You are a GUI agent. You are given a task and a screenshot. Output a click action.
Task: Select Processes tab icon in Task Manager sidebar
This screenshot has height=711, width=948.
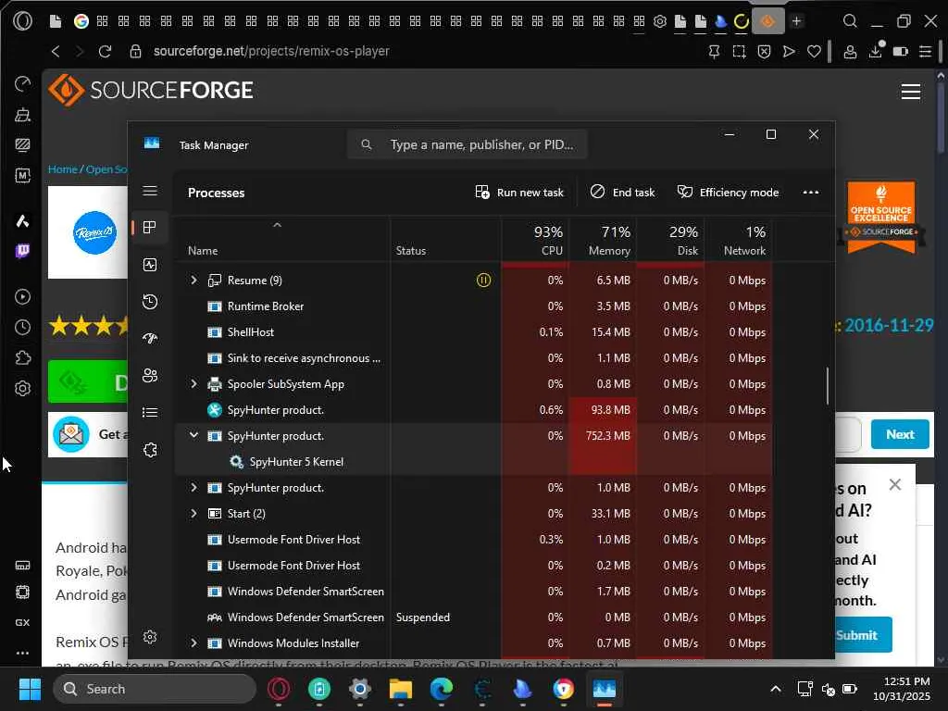150,228
